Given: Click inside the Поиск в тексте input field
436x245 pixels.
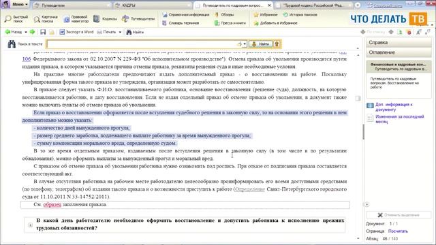Looking at the screenshot, I should pyautogui.click(x=142, y=44).
